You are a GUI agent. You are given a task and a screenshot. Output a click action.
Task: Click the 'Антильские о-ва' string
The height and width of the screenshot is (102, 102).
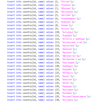pyautogui.click(x=72, y=42)
